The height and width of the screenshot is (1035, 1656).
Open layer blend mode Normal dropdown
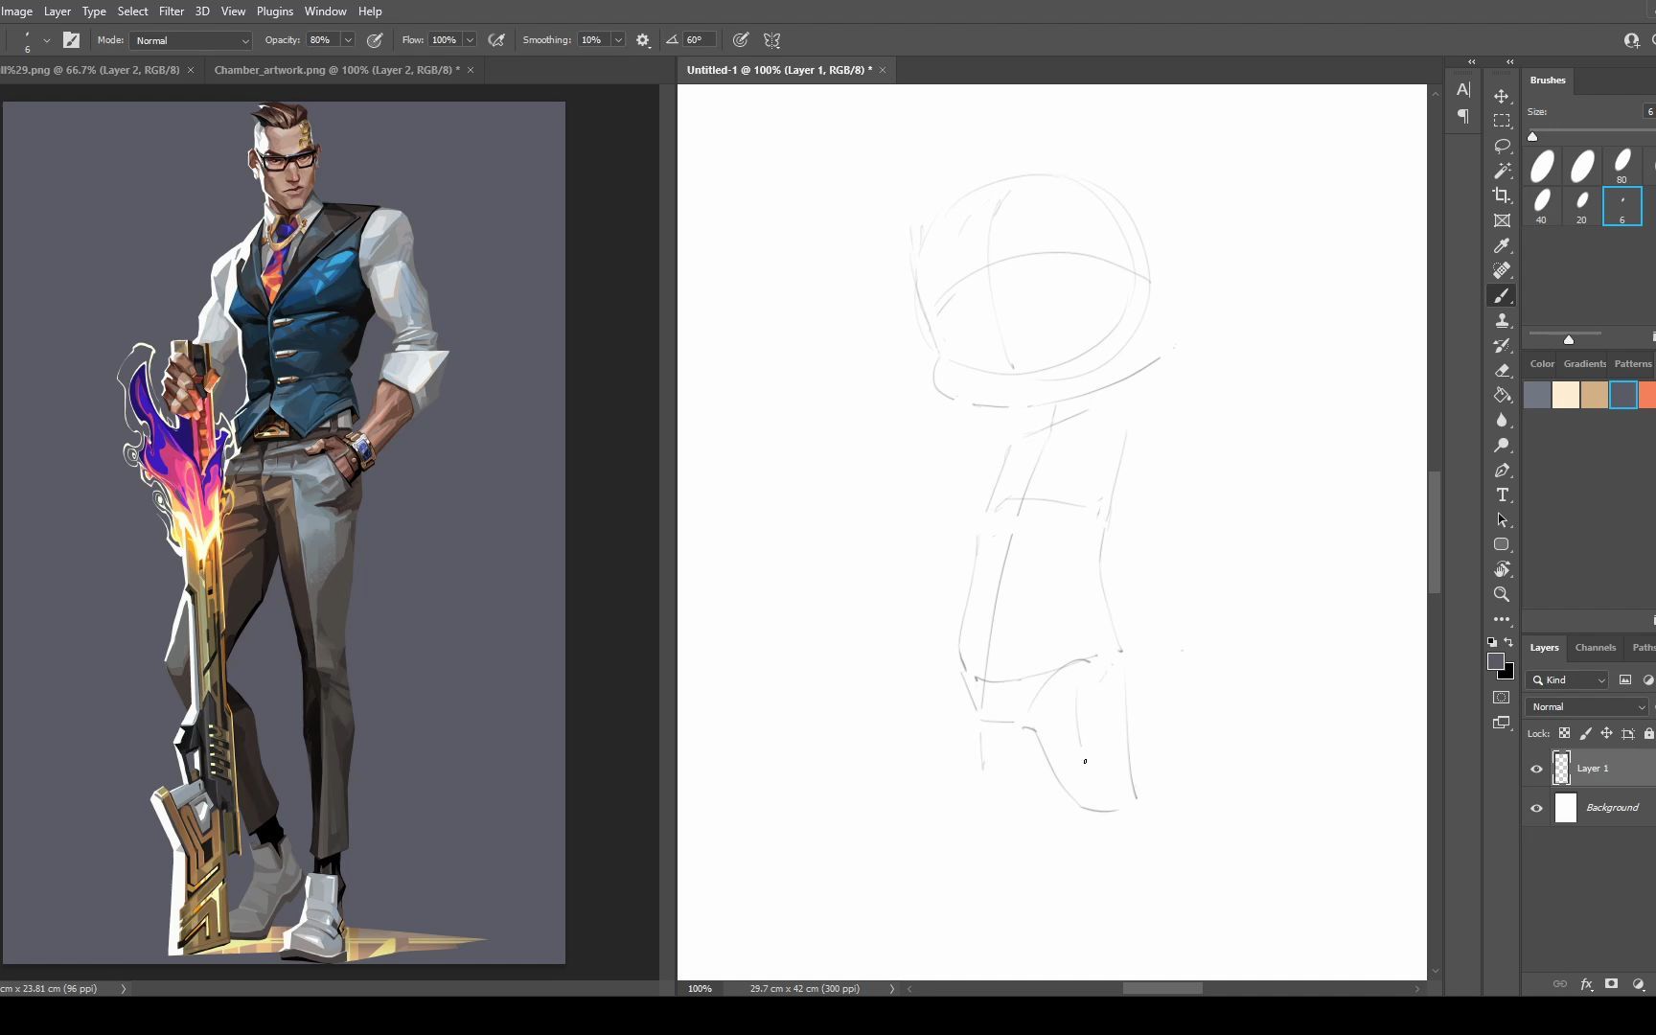1588,706
